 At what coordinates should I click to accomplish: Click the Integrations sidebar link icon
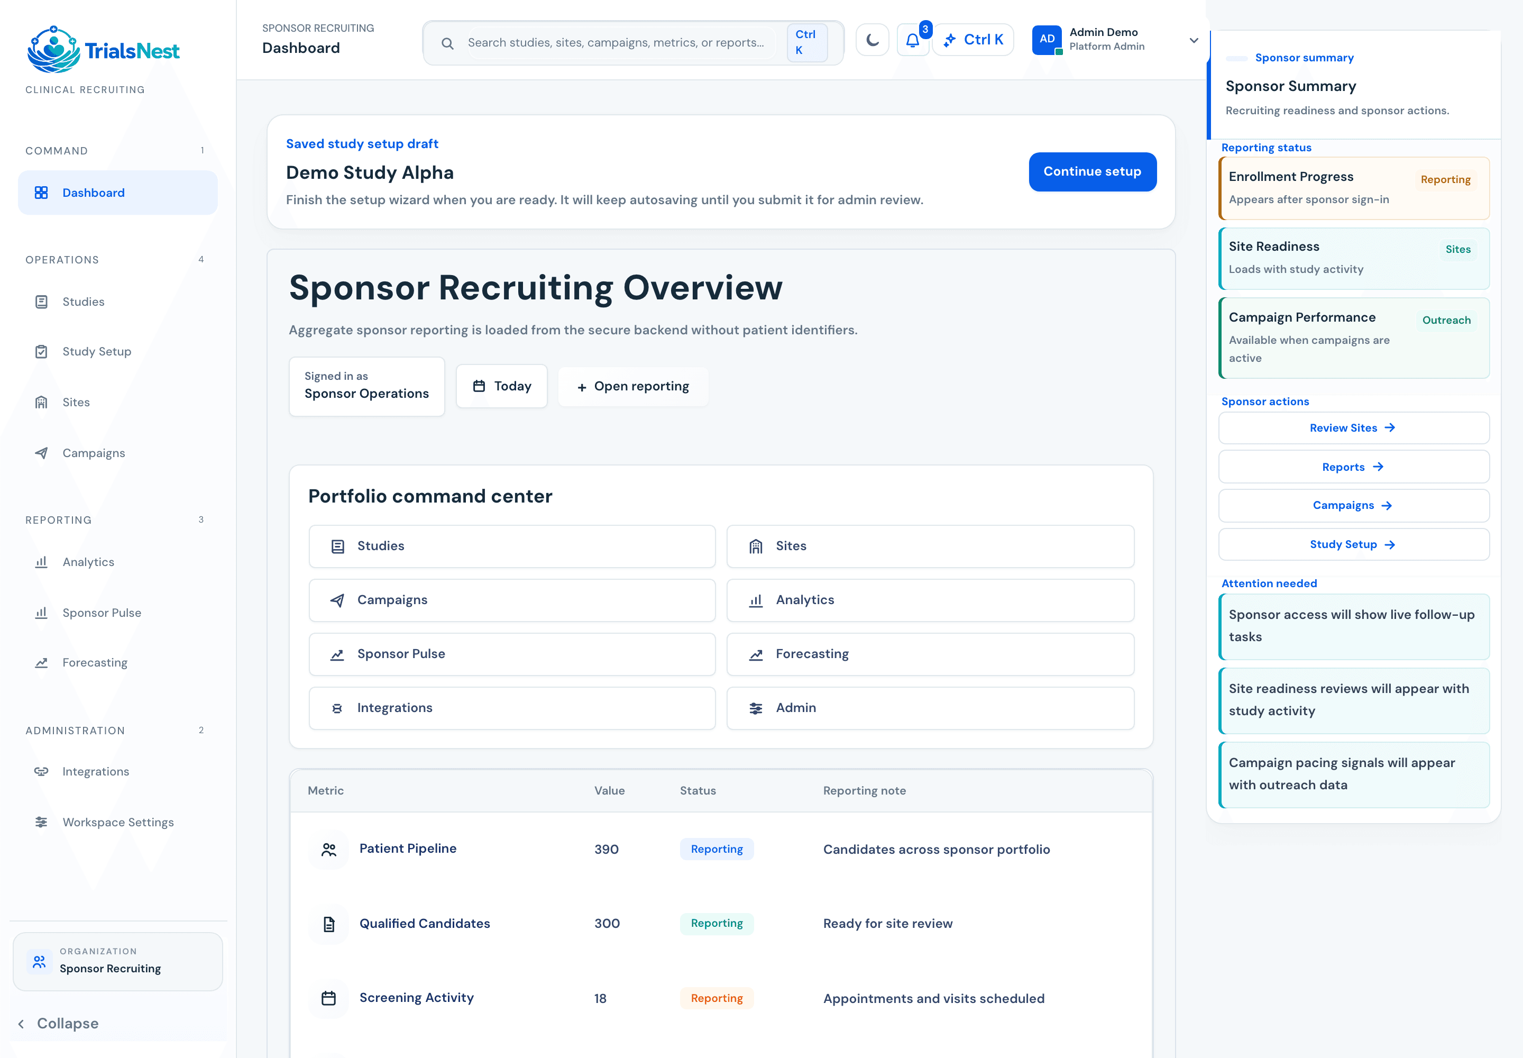click(x=41, y=771)
